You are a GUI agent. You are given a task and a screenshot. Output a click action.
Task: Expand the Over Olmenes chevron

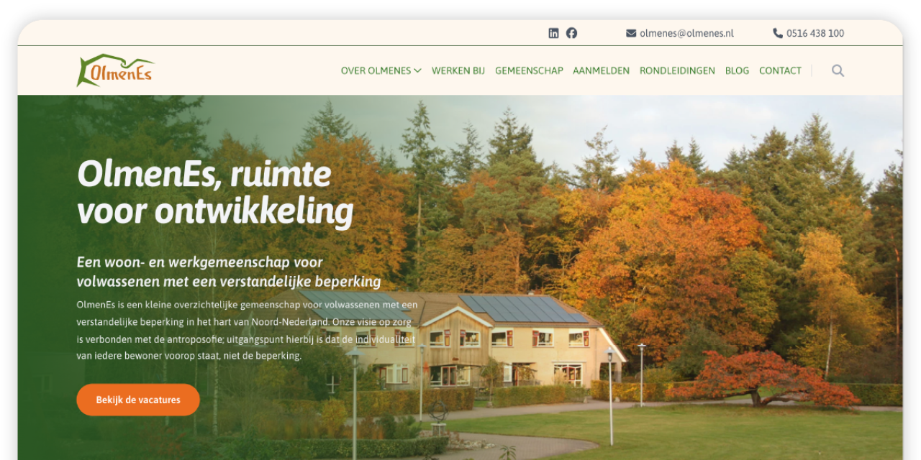pos(417,70)
